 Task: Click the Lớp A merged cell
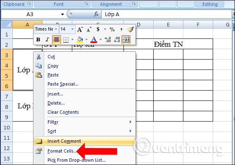23,70
